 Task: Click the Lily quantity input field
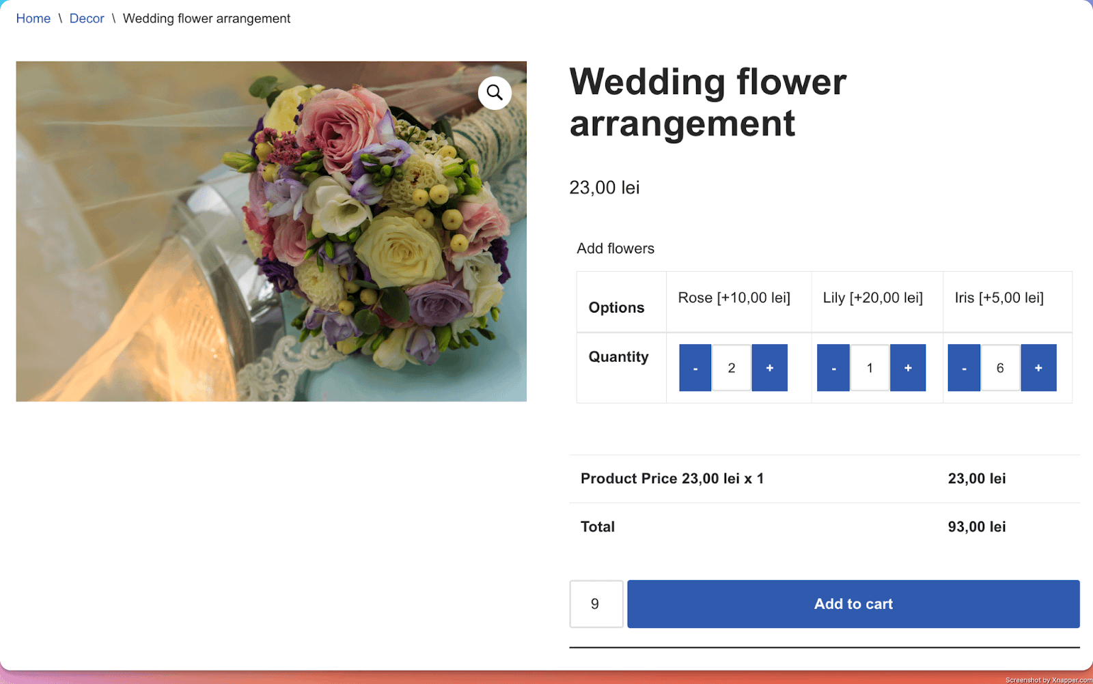[x=870, y=368]
